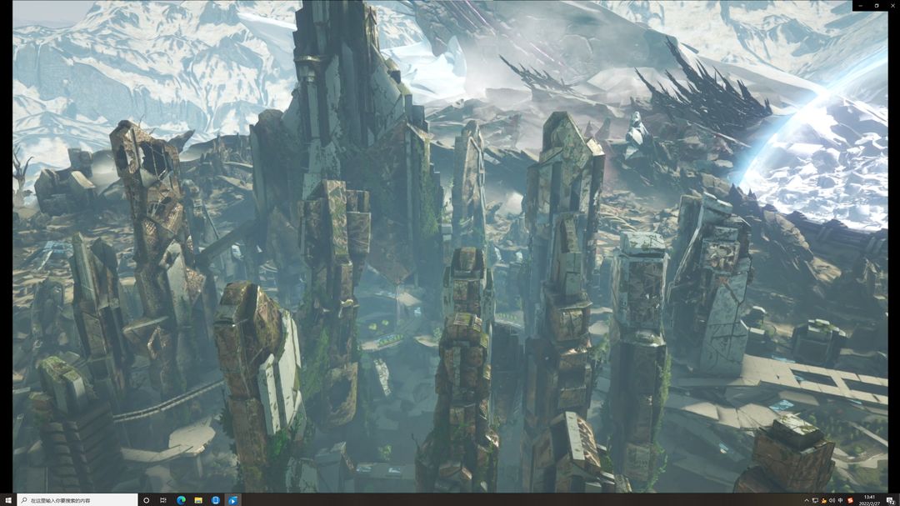
Task: Open the notification action center
Action: point(890,500)
